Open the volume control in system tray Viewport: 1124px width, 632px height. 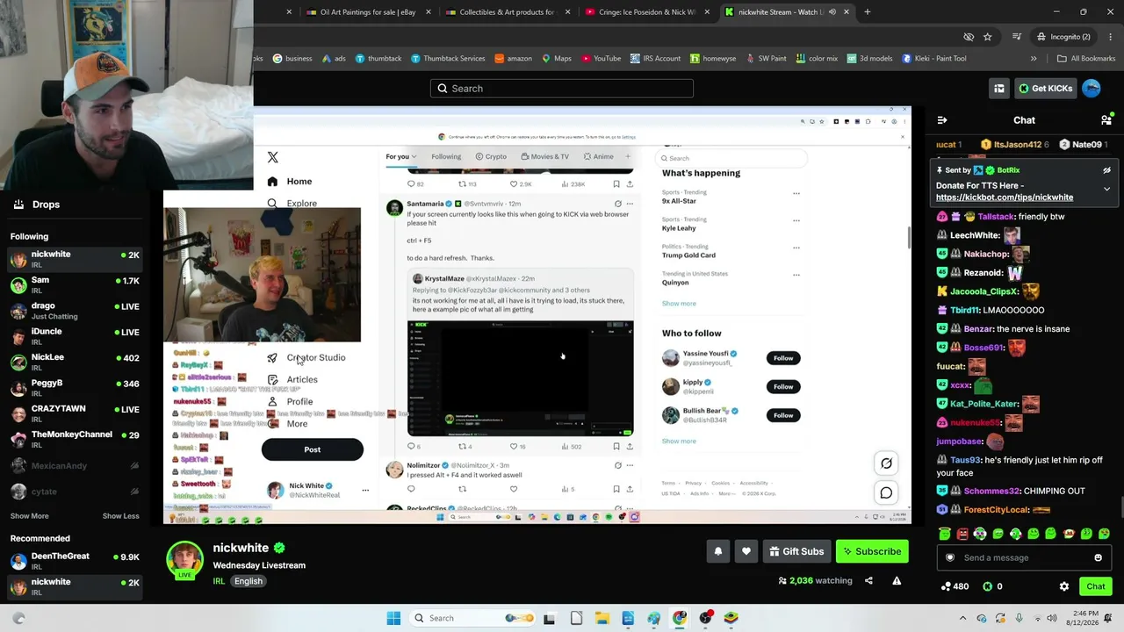click(1052, 618)
